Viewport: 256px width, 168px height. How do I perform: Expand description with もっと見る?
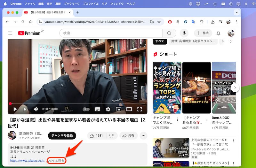(x=57, y=161)
